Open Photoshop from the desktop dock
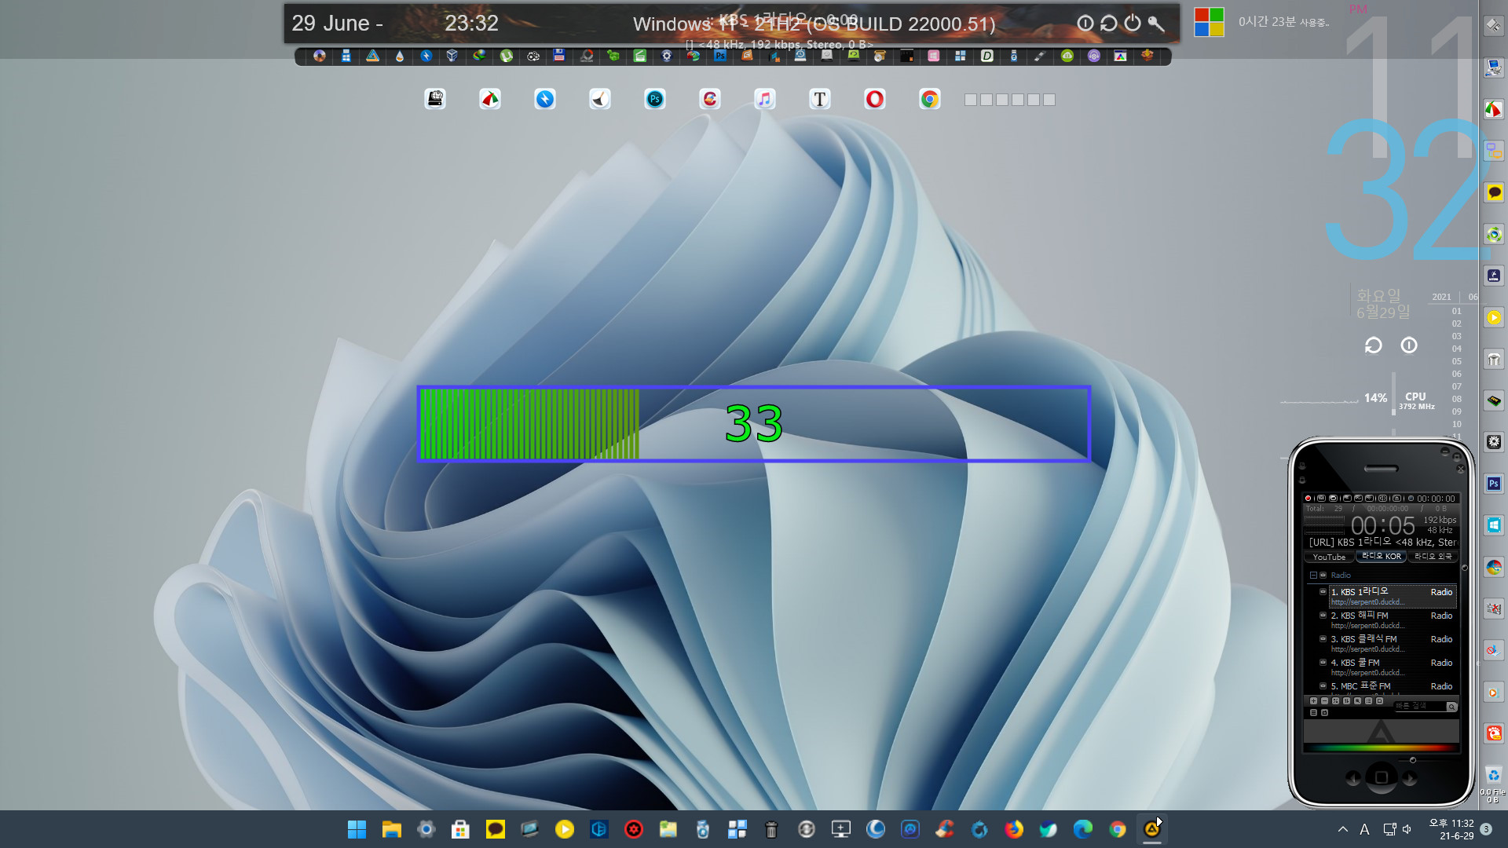Viewport: 1508px width, 848px height. click(654, 99)
